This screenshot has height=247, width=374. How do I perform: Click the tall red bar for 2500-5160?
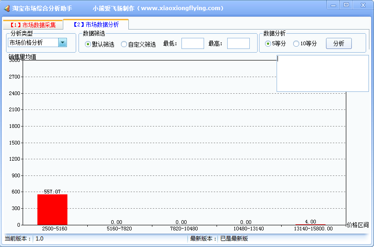(x=52, y=210)
